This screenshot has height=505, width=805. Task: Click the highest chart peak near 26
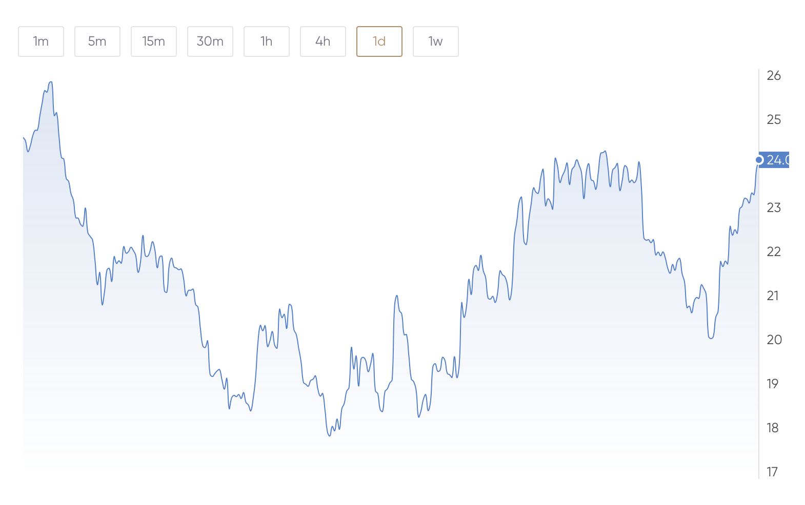[x=50, y=82]
